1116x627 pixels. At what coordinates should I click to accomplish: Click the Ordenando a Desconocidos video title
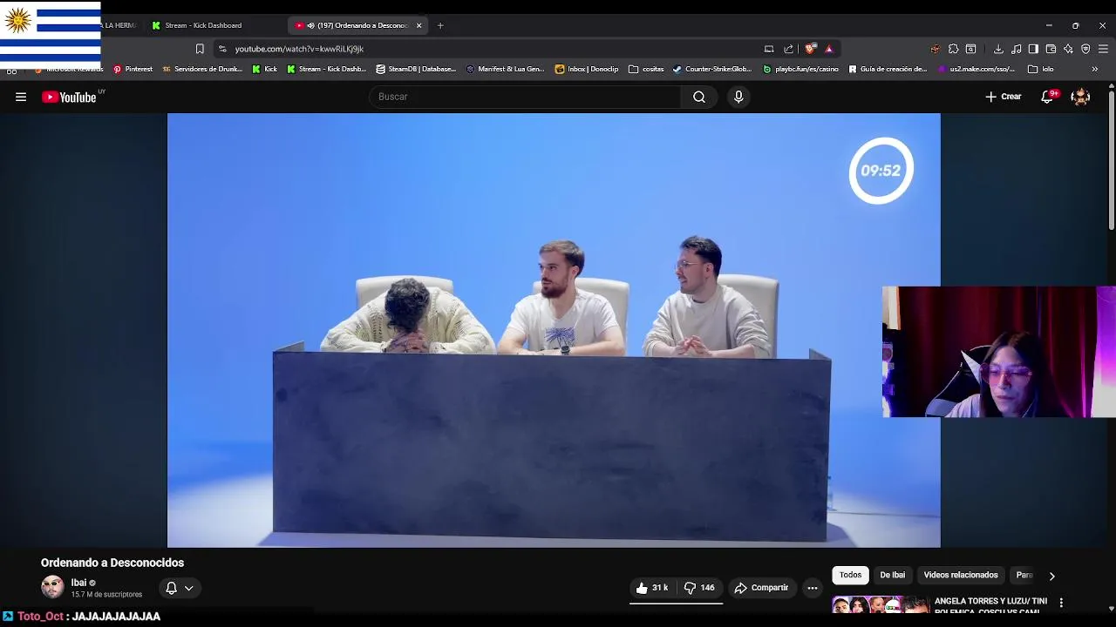[x=112, y=563]
